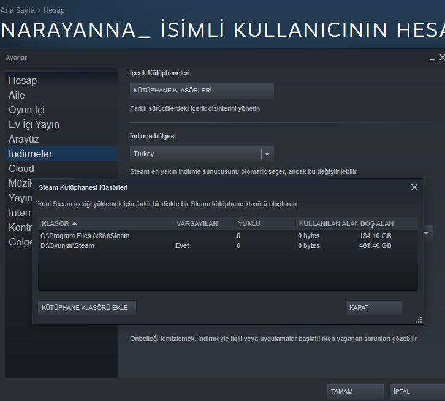Image resolution: width=445 pixels, height=401 pixels.
Task: Confirm settings with TAMAM
Action: [x=356, y=392]
